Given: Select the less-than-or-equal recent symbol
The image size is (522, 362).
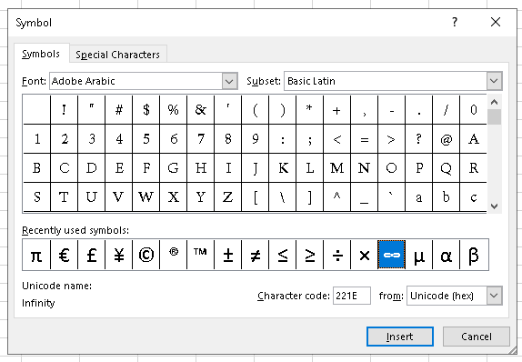Looking at the screenshot, I should click(282, 255).
